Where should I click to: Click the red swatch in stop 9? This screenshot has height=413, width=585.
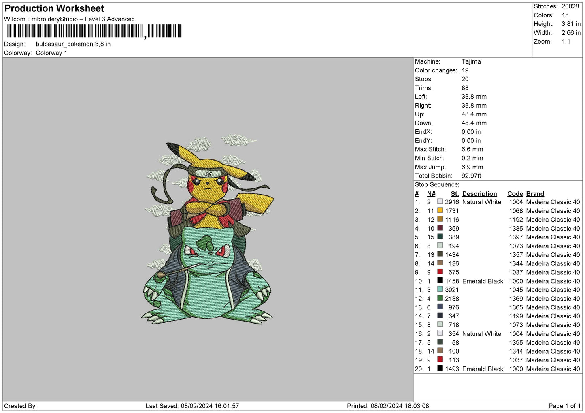440,271
